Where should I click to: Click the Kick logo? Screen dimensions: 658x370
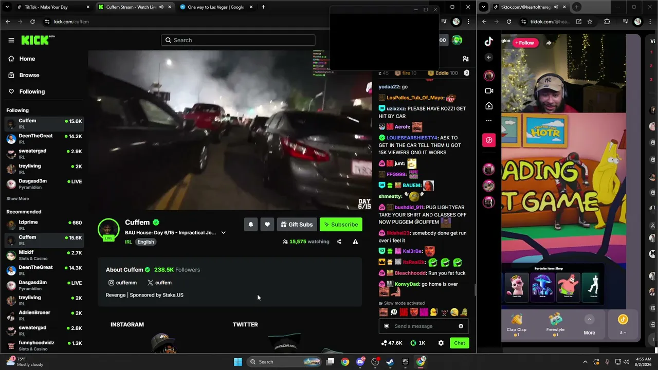click(38, 40)
